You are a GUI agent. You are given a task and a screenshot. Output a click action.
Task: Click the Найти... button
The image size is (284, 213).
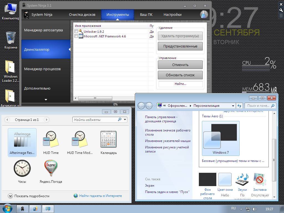[180, 84]
